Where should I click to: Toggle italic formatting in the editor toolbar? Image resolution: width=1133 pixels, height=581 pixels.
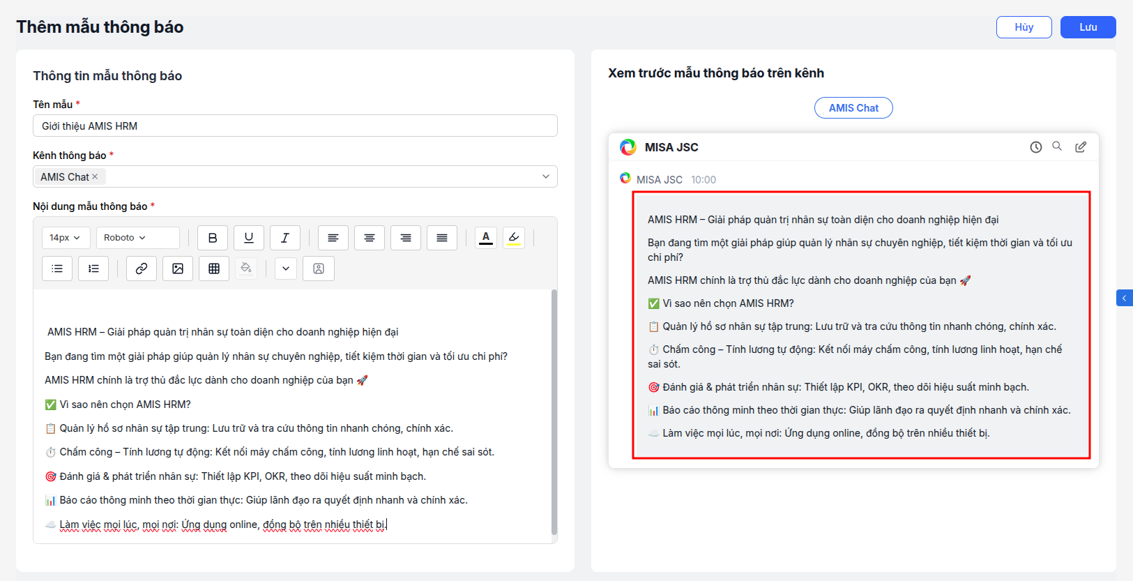(285, 238)
